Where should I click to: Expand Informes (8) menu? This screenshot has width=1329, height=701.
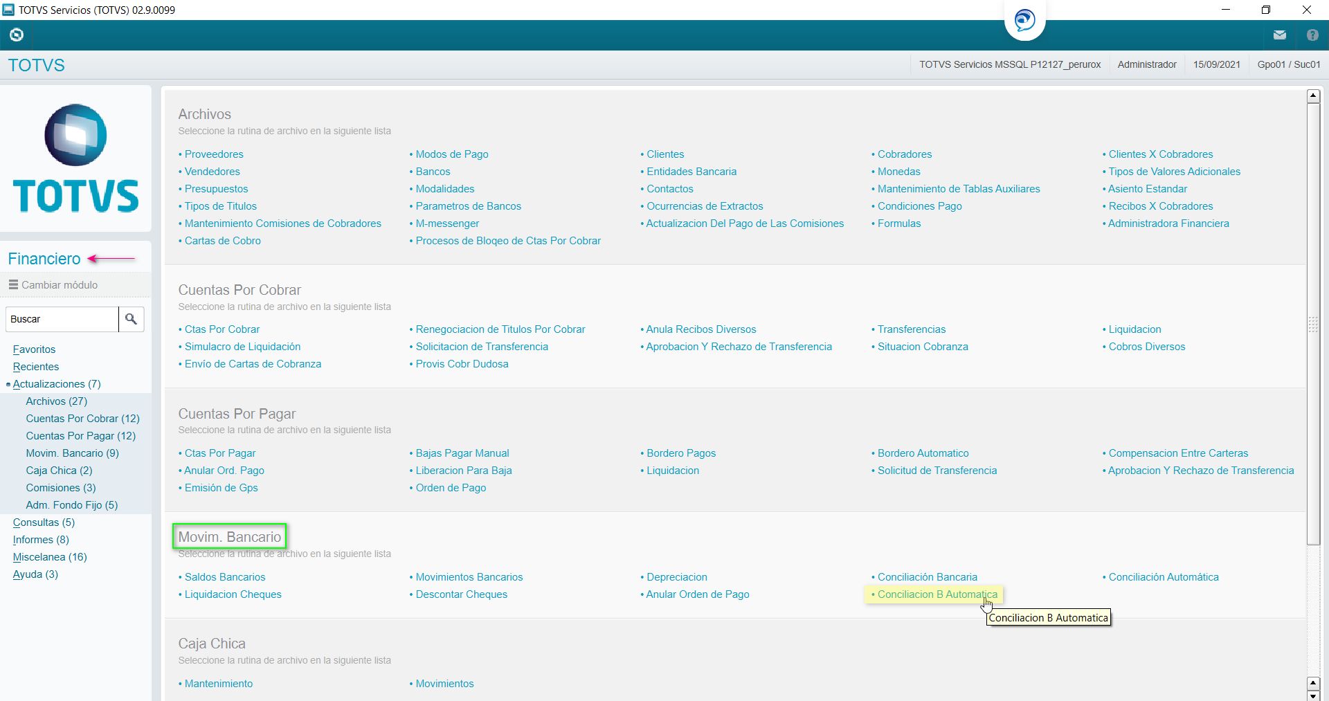pos(41,540)
